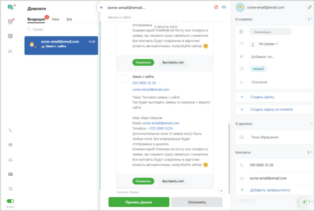Click the Заказы с сайта channel label
The height and width of the screenshot is (211, 315).
coord(119,17)
